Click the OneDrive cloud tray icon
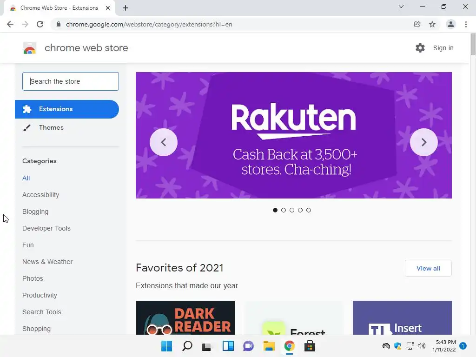Viewport: 476px width, 357px height. 386,346
